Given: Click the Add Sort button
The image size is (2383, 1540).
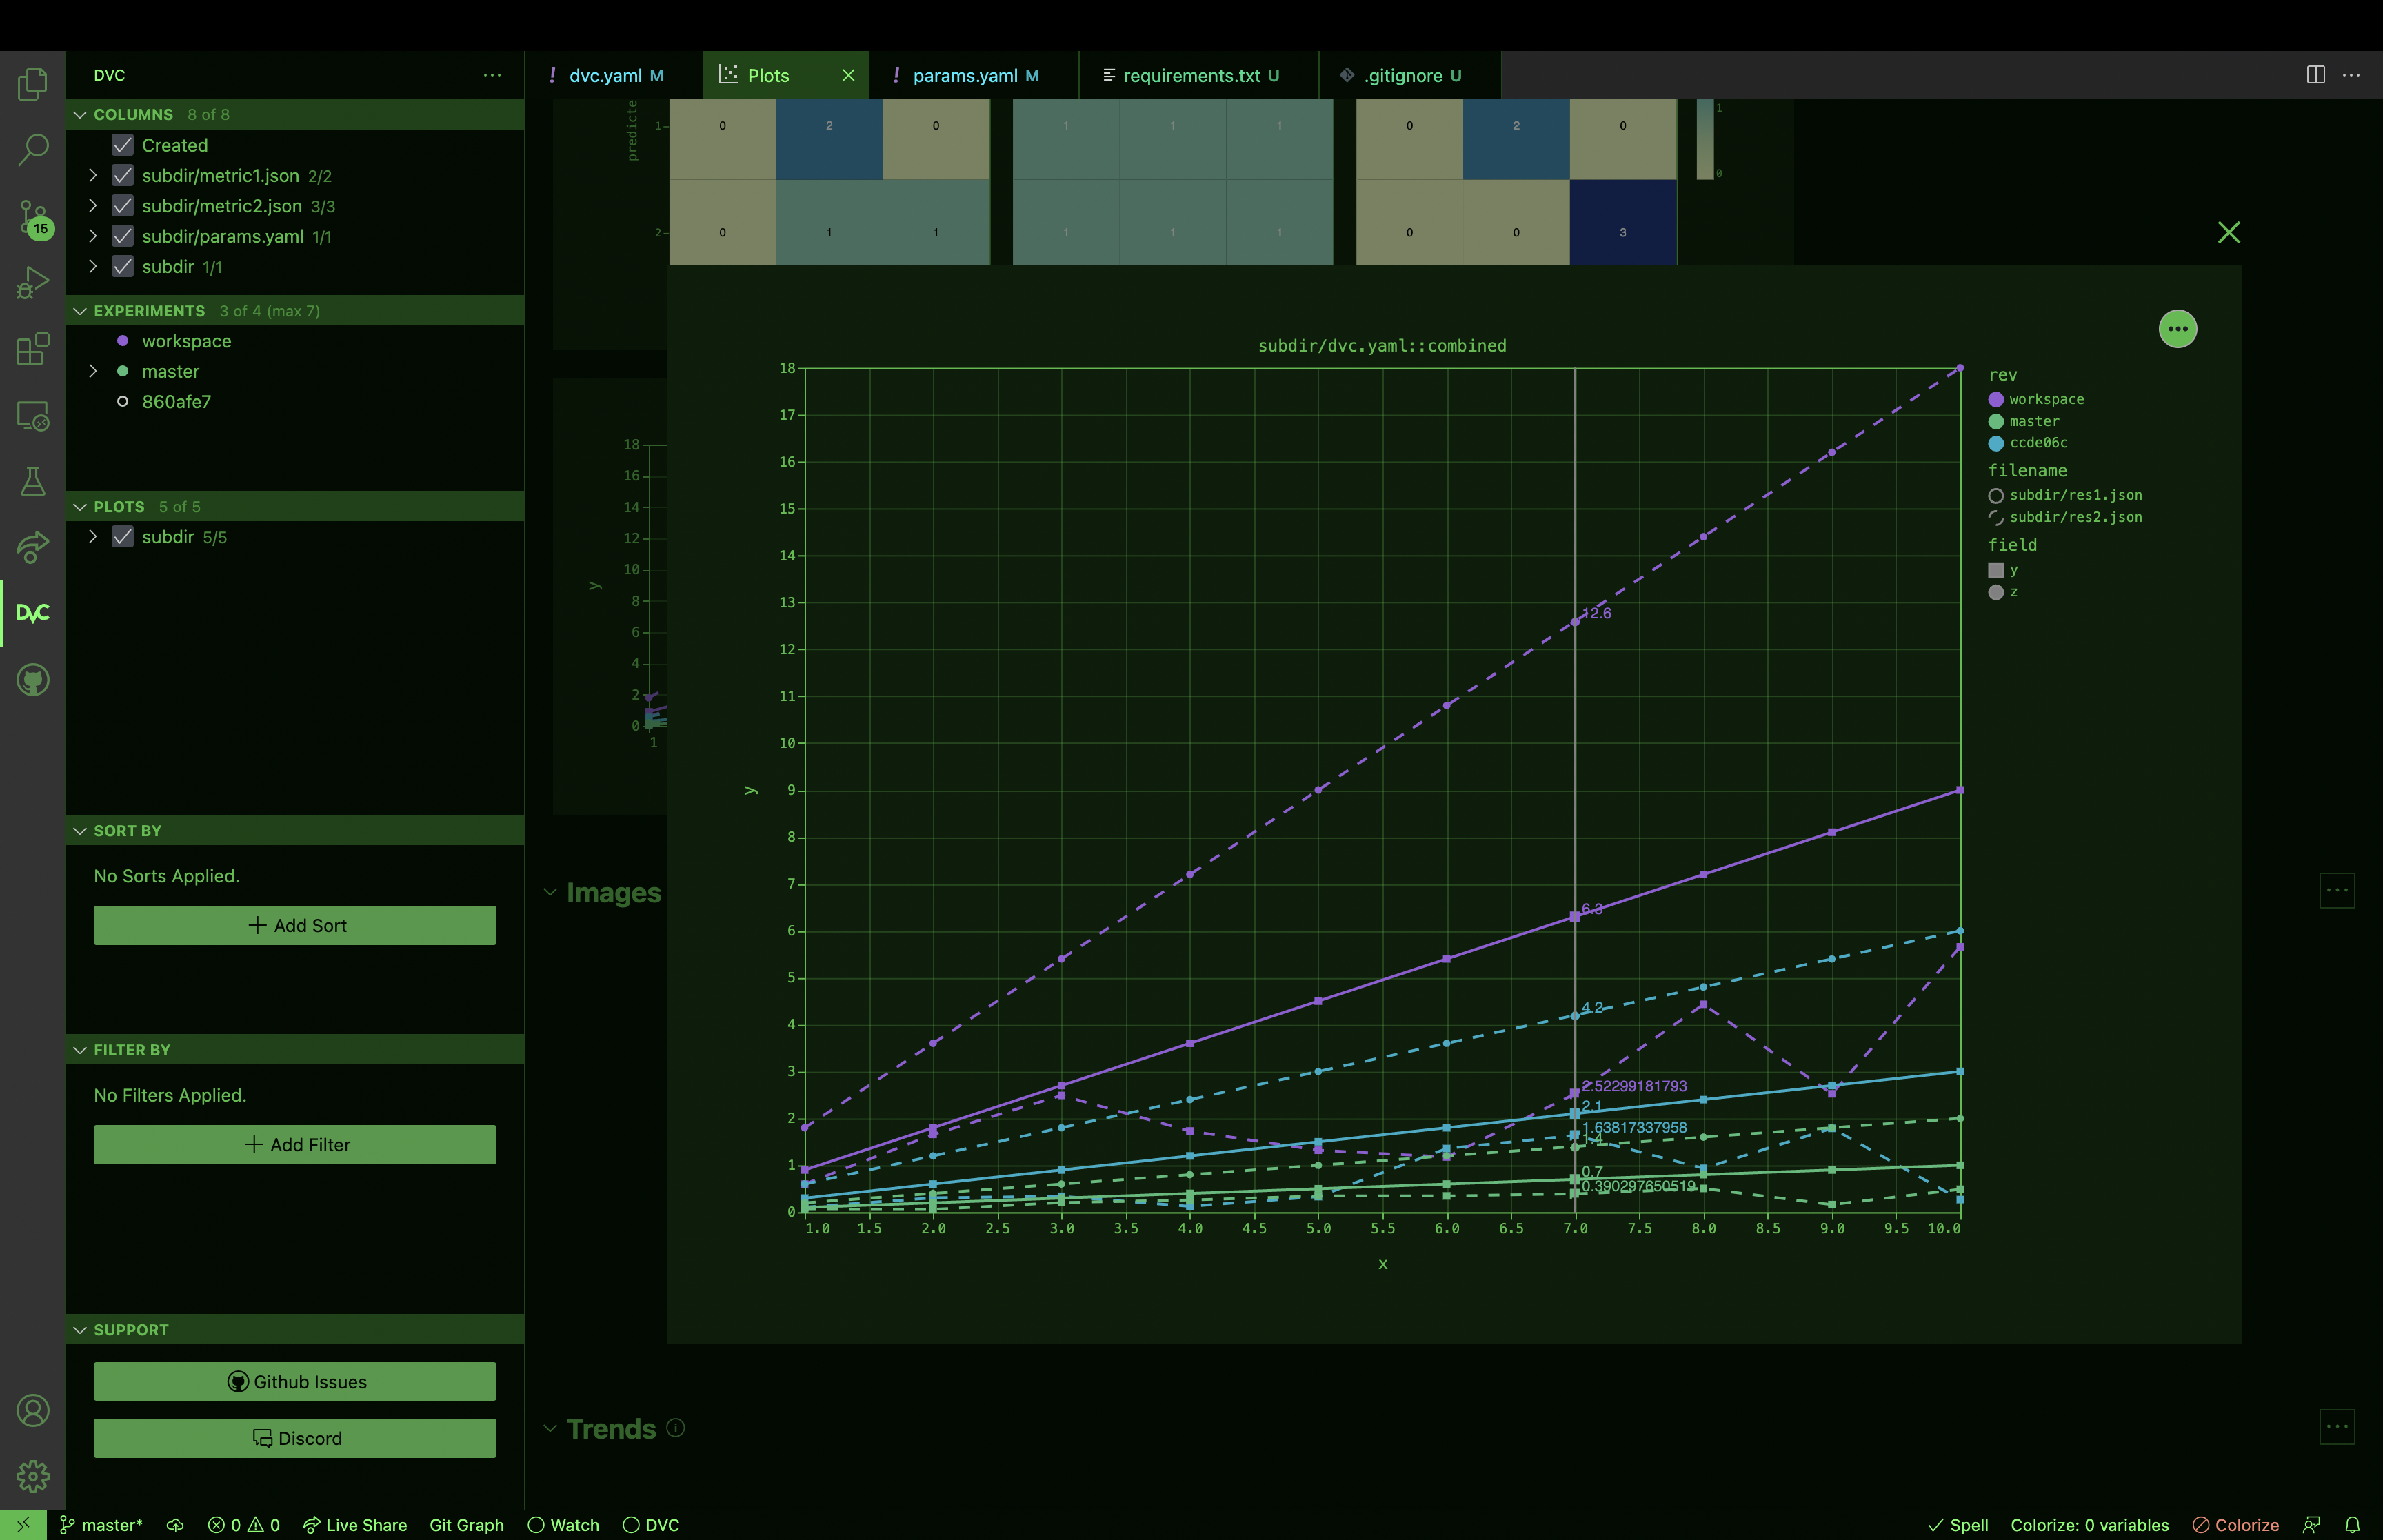Looking at the screenshot, I should [295, 925].
